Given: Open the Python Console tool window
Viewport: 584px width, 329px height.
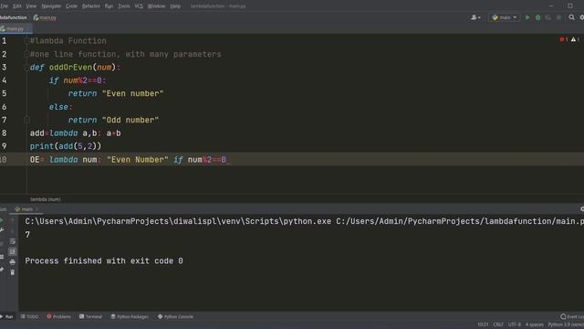Looking at the screenshot, I should tap(175, 317).
